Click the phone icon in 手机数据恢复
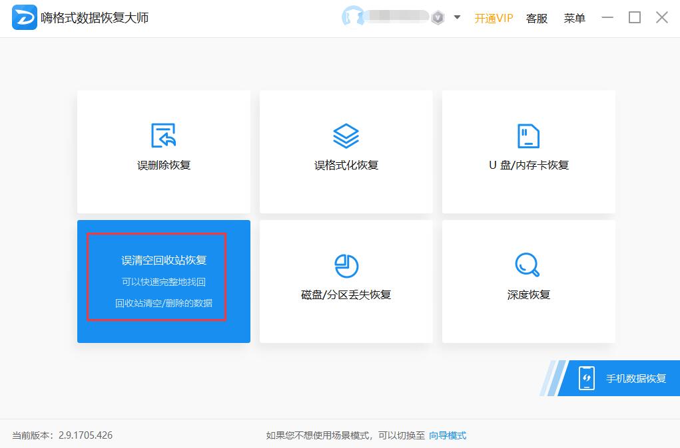This screenshot has width=680, height=448. point(586,378)
